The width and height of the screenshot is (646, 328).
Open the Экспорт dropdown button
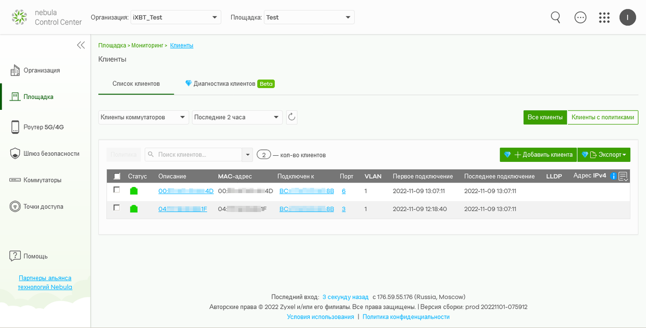tap(604, 155)
